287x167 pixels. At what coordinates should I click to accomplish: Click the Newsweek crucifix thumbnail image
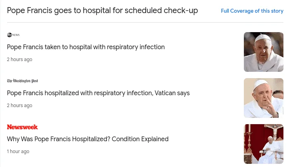(264, 144)
